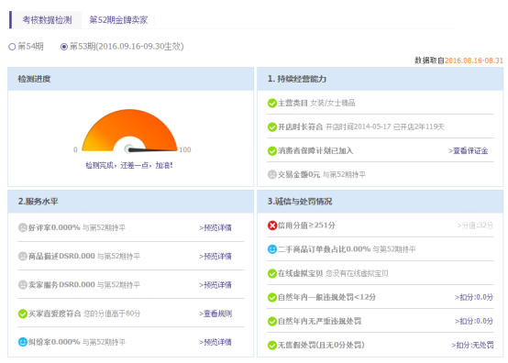Screen dimensions: 508x363
Task: Click red X icon beside 信用分值≥251分
Action: pos(271,225)
